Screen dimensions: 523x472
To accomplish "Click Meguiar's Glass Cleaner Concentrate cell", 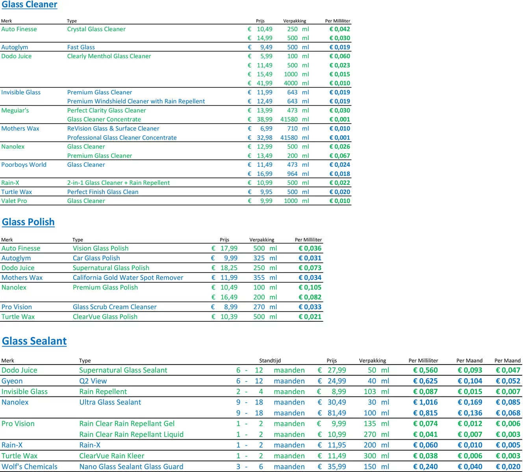I will click(104, 120).
